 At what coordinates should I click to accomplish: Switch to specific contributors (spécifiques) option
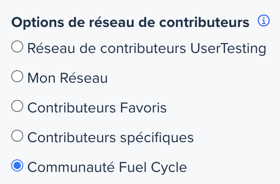point(17,136)
